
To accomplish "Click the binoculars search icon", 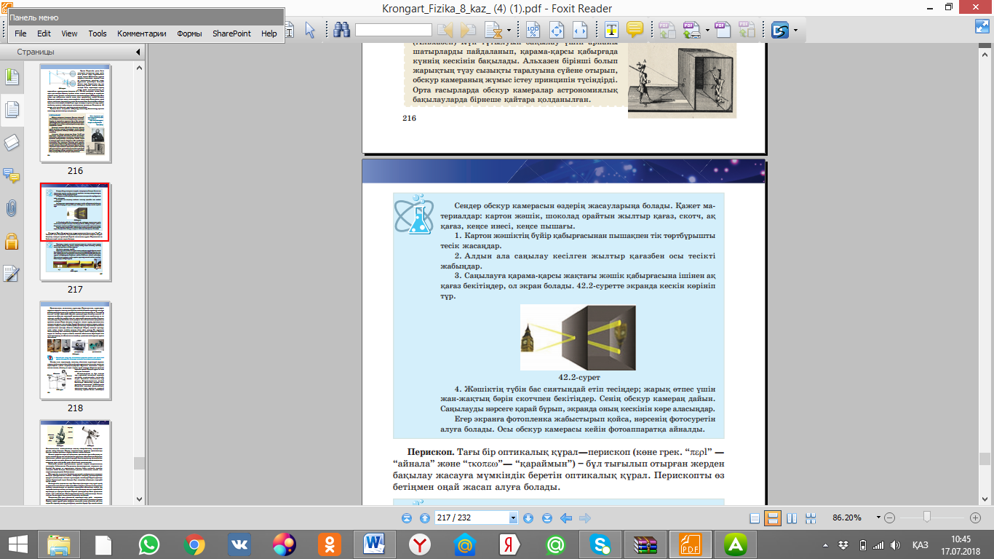I will 341,30.
